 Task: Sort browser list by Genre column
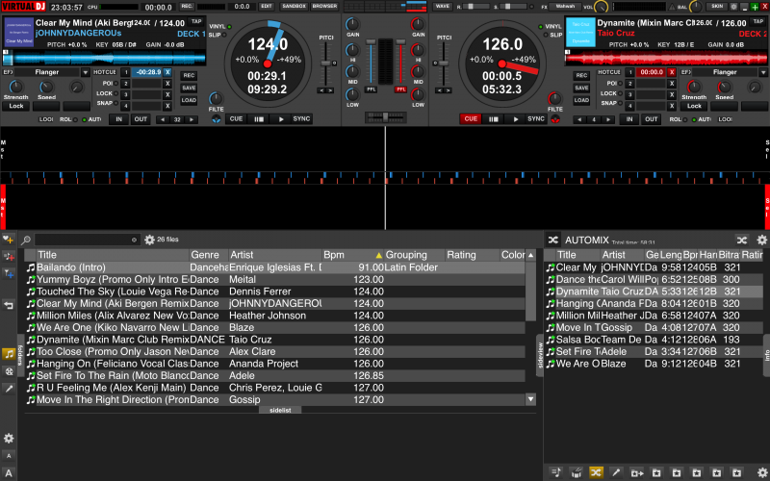(208, 255)
